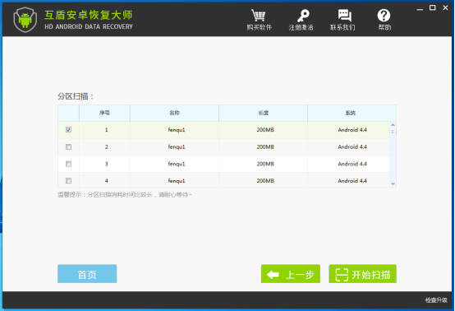Image resolution: width=455 pixels, height=311 pixels.
Task: Select fenqu1 name in row 2
Action: tap(177, 147)
